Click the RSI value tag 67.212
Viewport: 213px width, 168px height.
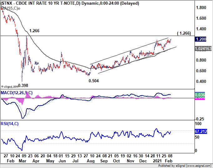(201, 131)
